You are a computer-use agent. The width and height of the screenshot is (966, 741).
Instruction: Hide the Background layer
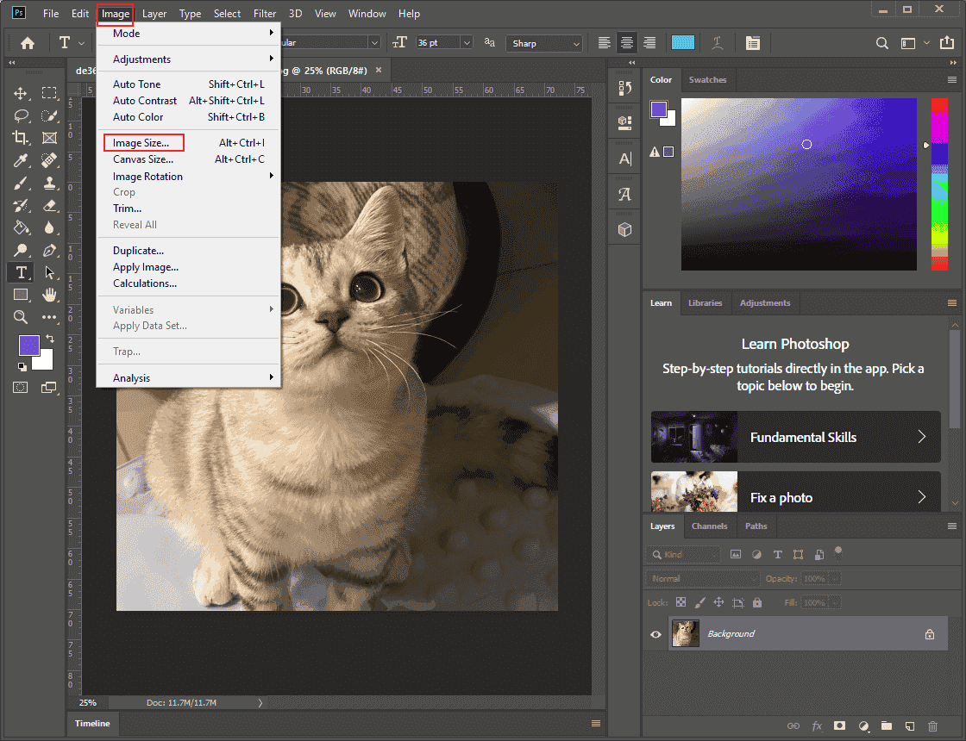pos(655,633)
